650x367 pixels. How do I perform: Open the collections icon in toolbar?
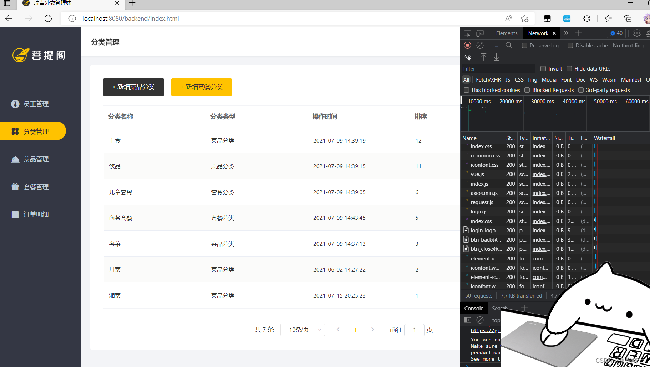tap(628, 19)
